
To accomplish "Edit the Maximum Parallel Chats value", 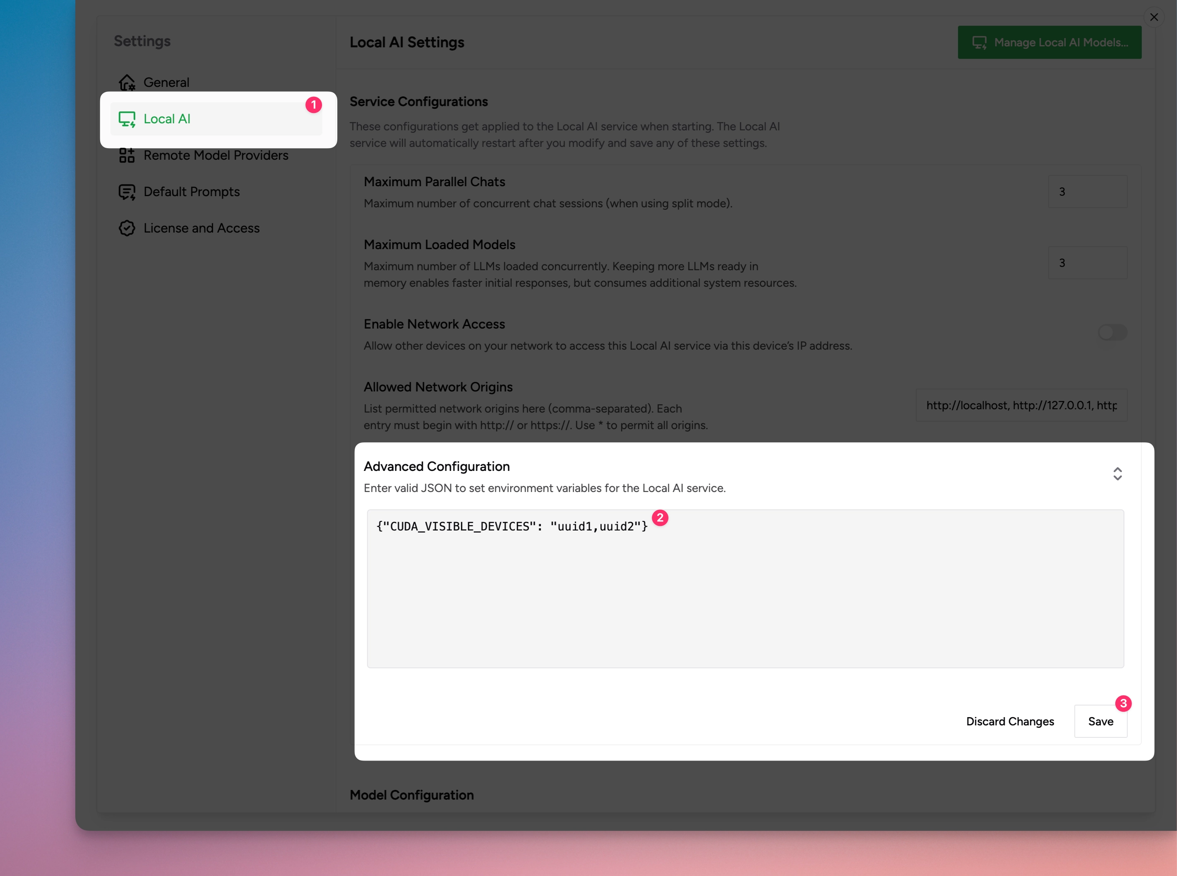I will point(1088,192).
